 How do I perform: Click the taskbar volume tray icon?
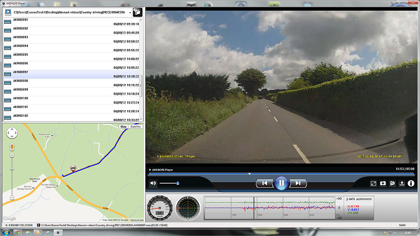396,233
